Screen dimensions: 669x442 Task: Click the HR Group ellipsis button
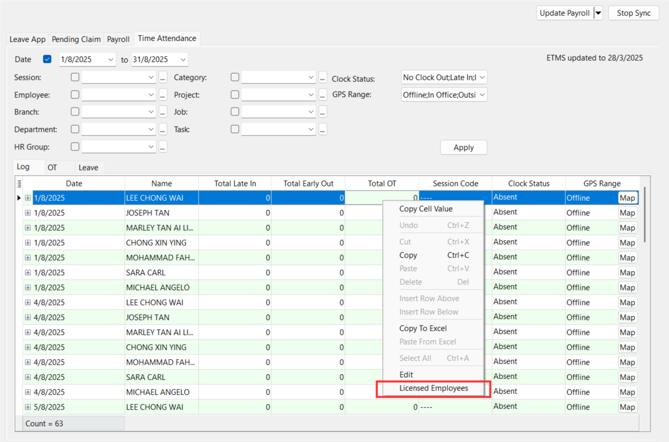point(163,147)
